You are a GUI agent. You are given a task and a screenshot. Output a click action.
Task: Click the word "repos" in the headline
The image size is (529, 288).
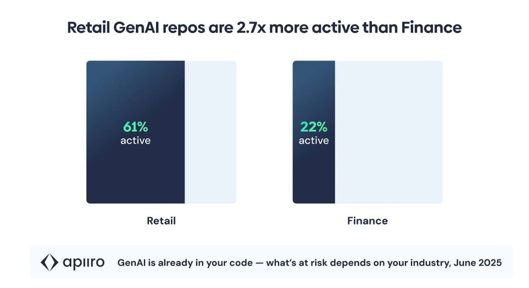pos(180,27)
